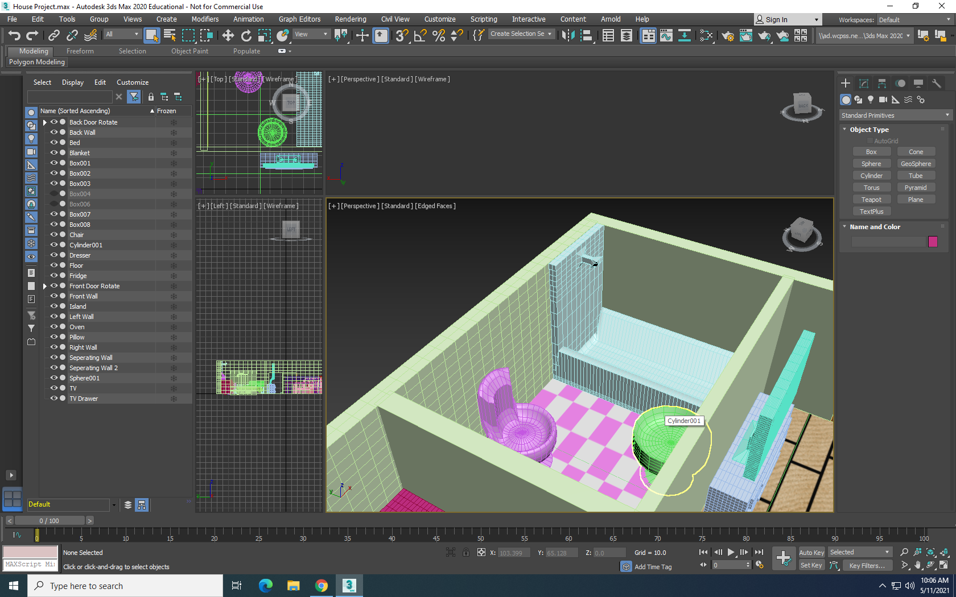The width and height of the screenshot is (956, 597).
Task: Click the Scene Explorer search field
Action: coord(71,97)
